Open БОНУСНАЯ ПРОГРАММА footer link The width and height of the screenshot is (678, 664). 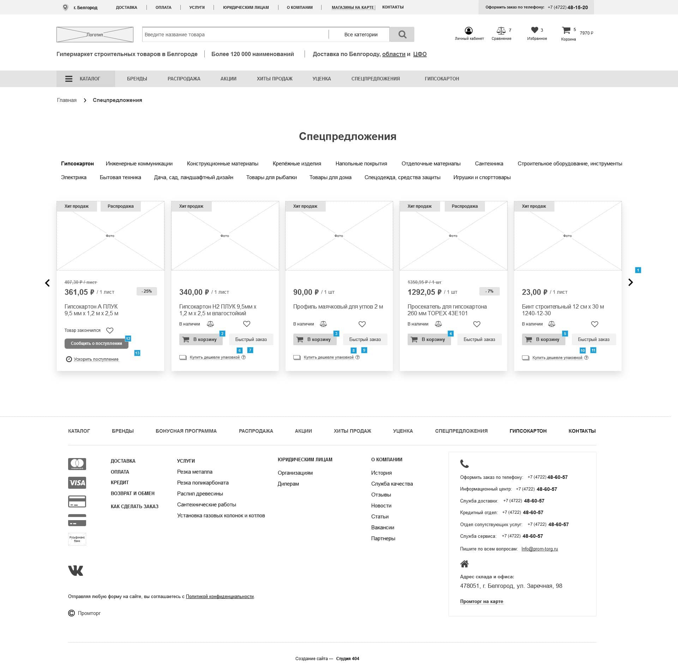[186, 431]
